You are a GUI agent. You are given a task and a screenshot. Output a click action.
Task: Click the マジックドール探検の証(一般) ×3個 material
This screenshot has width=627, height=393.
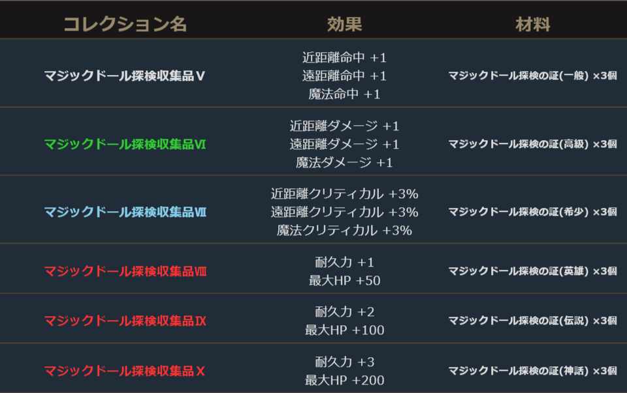pos(532,76)
